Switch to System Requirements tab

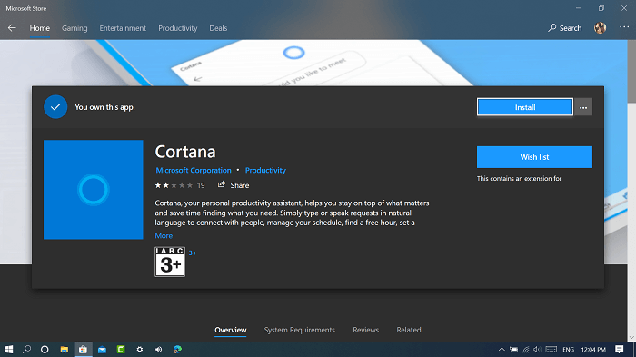pyautogui.click(x=299, y=330)
